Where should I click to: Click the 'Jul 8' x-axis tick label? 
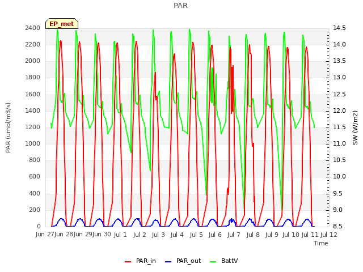click(253, 235)
